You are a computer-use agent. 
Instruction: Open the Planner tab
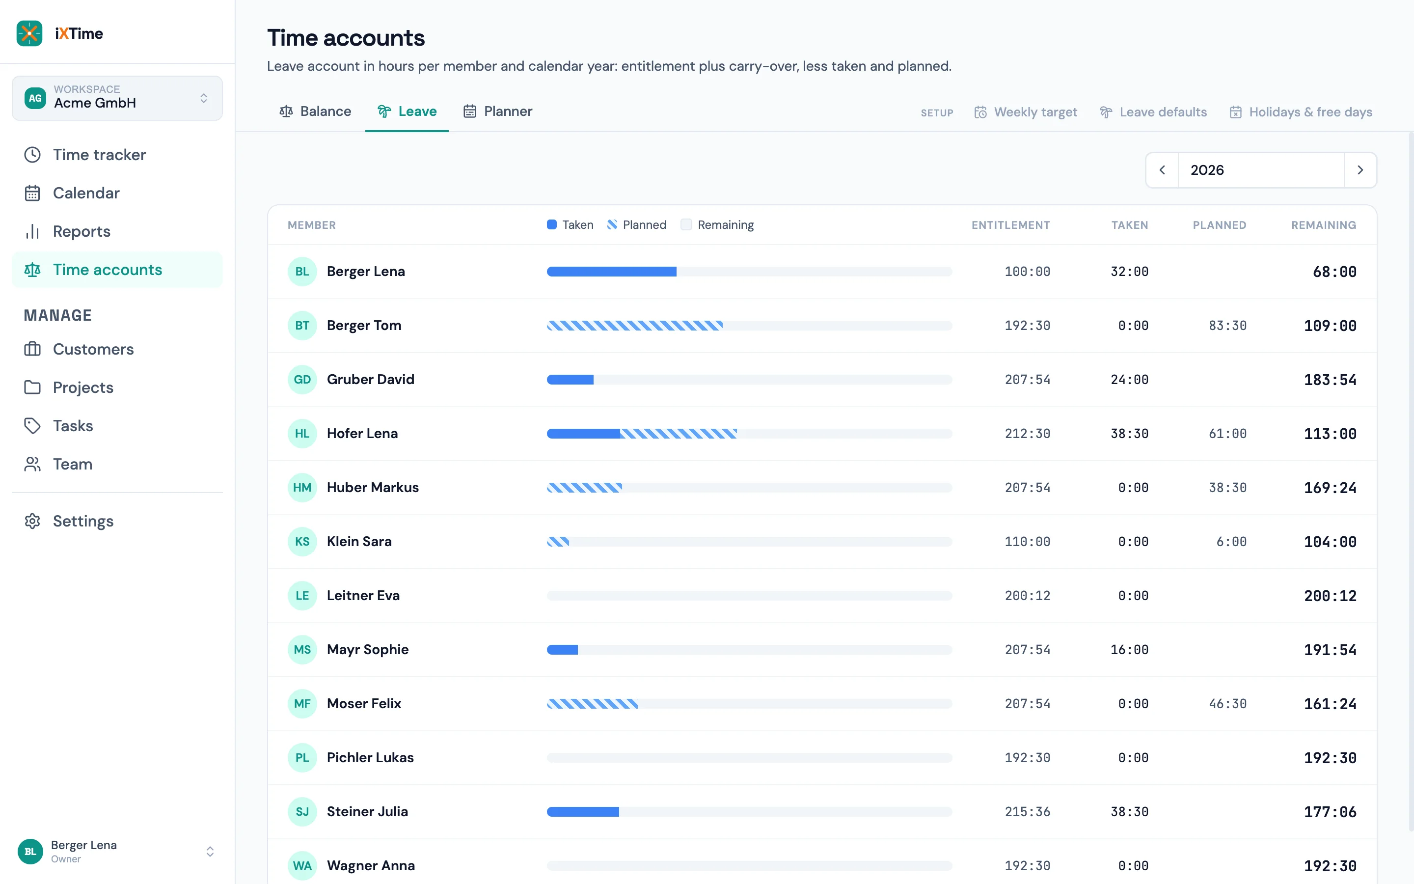498,111
